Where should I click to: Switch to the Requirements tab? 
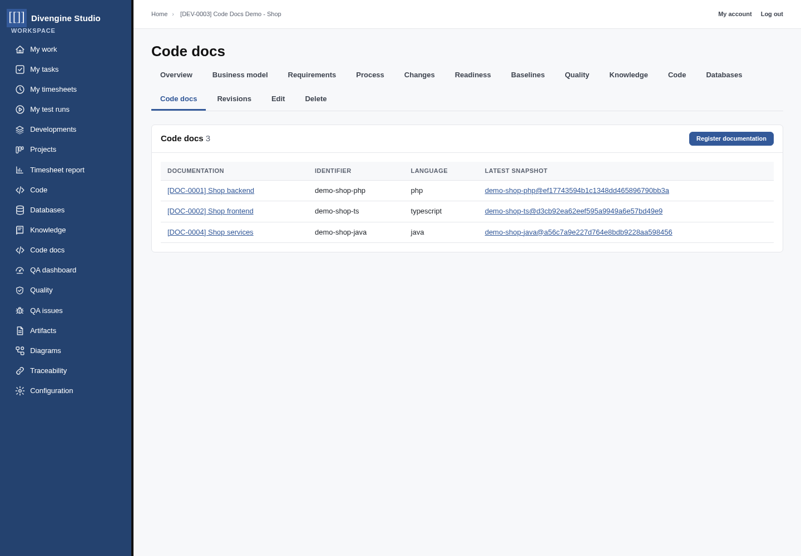pos(312,75)
